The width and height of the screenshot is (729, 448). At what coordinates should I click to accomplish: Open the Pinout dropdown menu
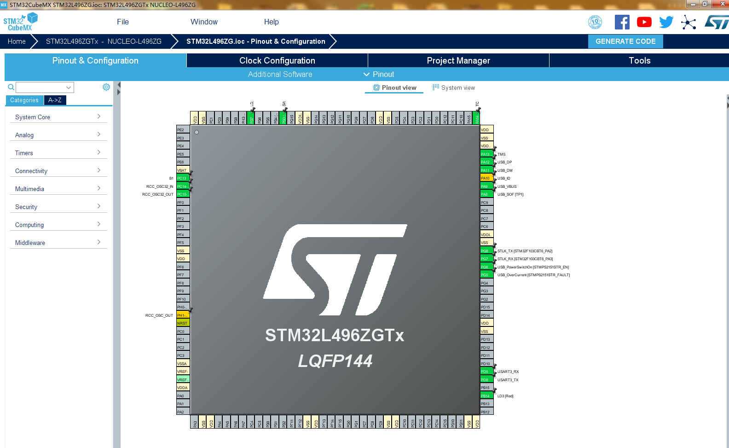pos(379,74)
